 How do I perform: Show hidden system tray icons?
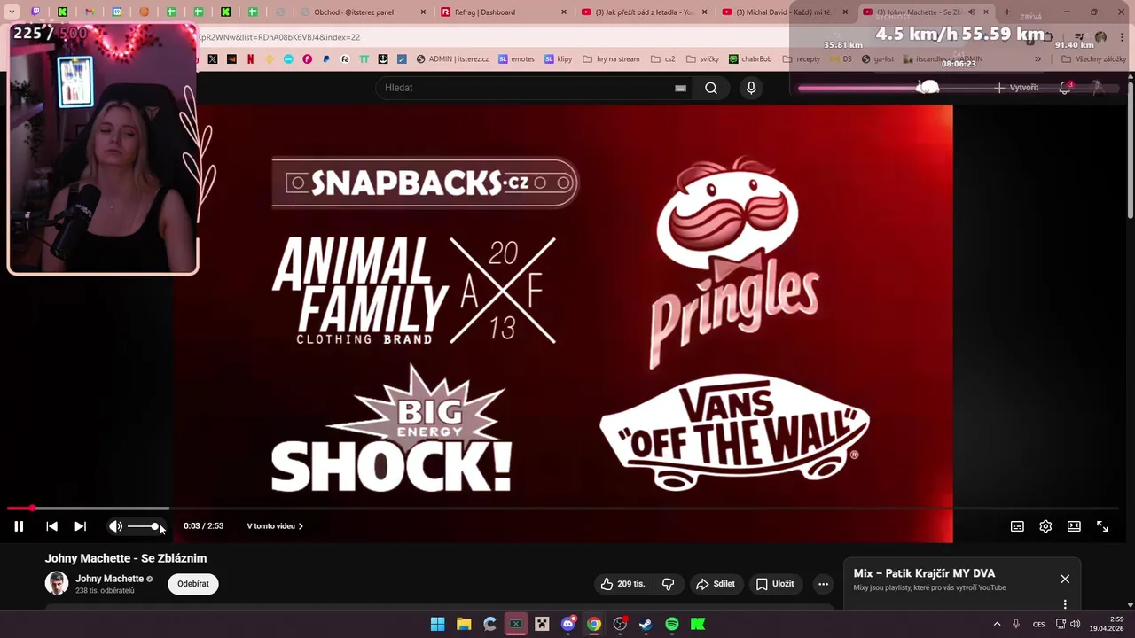(x=997, y=624)
